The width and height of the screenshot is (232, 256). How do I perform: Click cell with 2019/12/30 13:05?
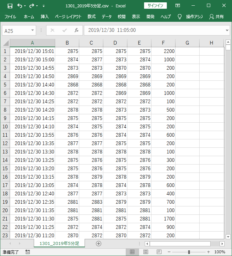point(32,185)
